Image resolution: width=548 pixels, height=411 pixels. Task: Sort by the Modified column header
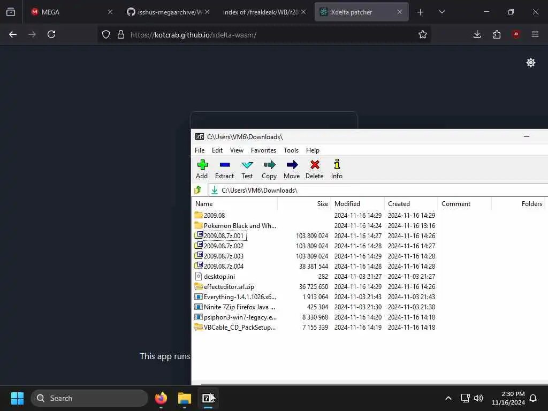357,204
